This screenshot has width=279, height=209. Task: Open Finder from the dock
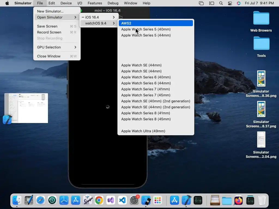click(17, 200)
